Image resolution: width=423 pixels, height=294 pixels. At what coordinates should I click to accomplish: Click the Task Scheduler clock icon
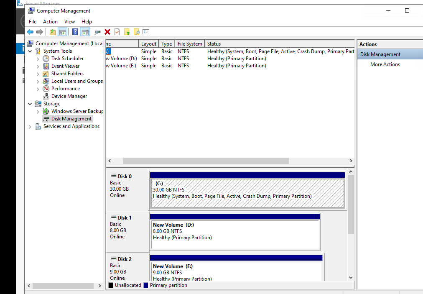pyautogui.click(x=46, y=59)
